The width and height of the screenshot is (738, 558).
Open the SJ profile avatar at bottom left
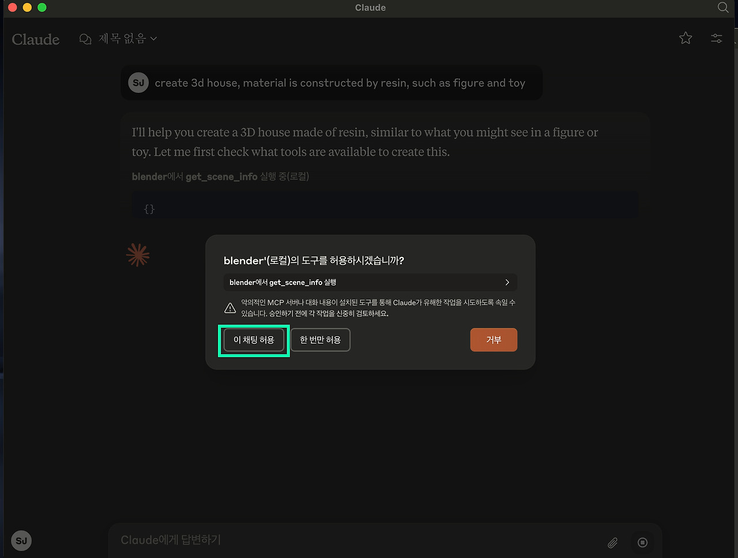[21, 541]
